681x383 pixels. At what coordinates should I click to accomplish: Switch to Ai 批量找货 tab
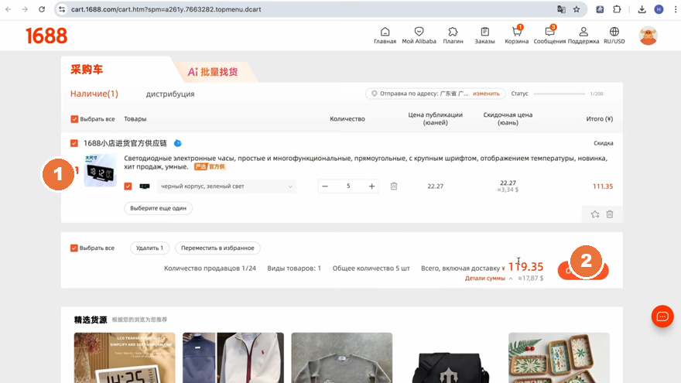coord(213,72)
